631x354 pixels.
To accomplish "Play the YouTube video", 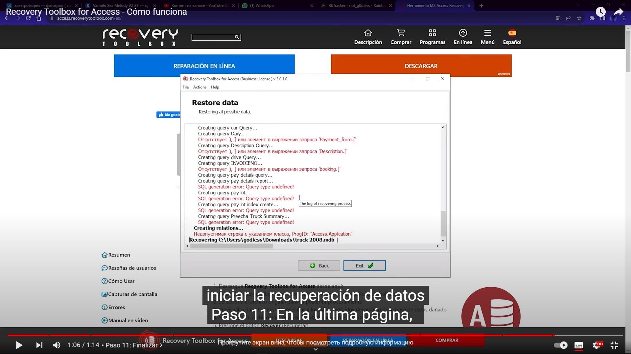I will point(19,345).
